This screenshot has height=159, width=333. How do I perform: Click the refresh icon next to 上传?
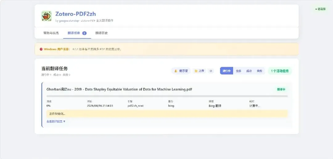pyautogui.click(x=211, y=71)
